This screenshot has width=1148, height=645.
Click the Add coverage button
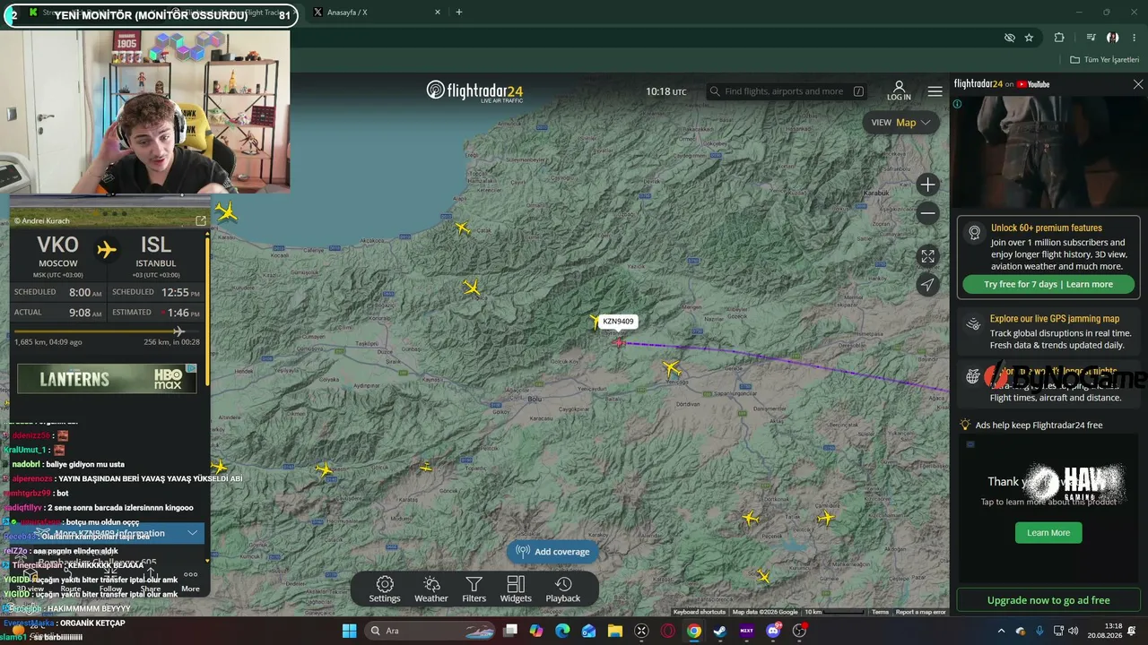tap(553, 552)
